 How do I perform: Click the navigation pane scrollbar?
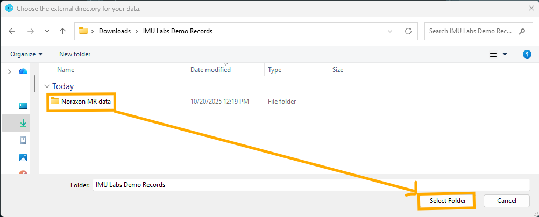tap(34, 83)
